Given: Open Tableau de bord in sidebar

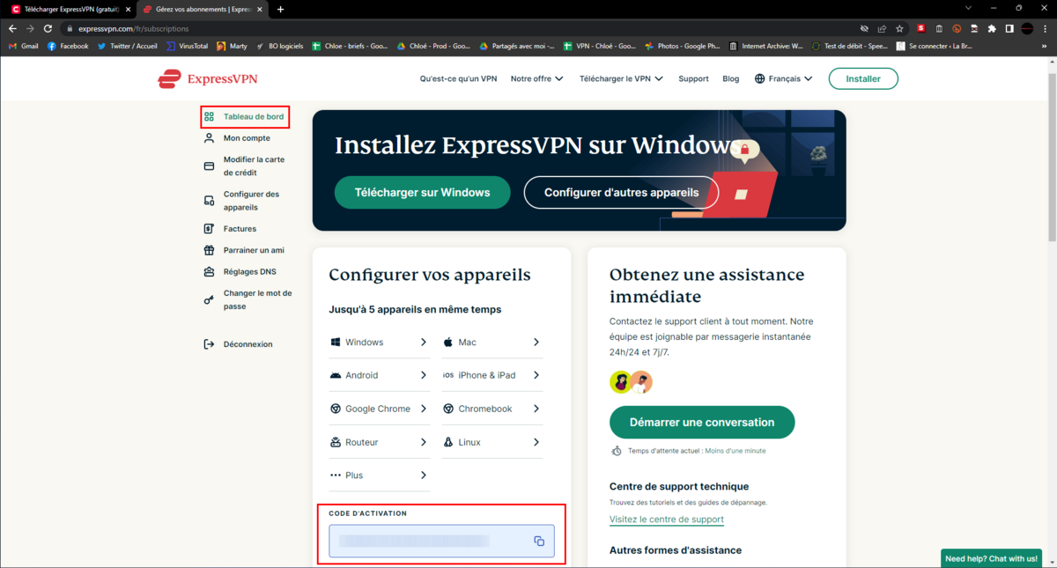Looking at the screenshot, I should coord(244,116).
